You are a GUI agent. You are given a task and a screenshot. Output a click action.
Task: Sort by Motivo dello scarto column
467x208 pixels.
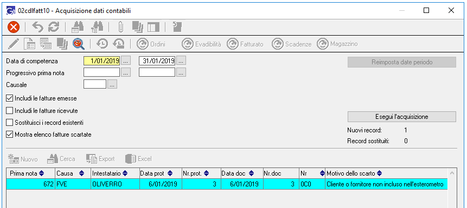(x=354, y=173)
